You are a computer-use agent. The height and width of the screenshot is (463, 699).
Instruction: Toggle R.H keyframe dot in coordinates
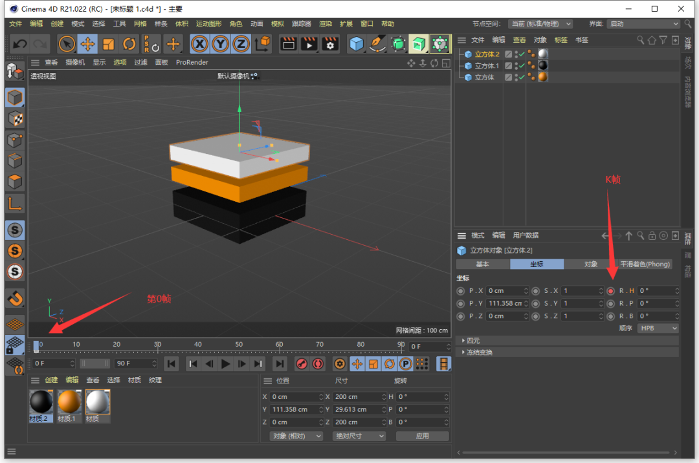610,291
